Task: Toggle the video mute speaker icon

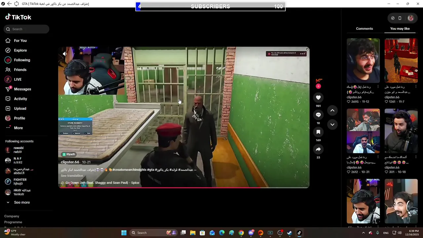Action: [65, 54]
